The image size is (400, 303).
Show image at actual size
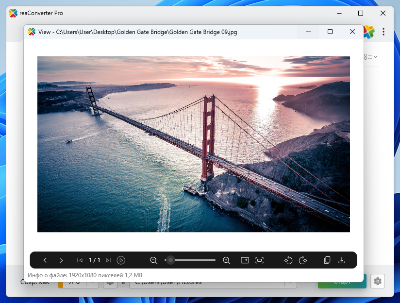click(x=245, y=260)
